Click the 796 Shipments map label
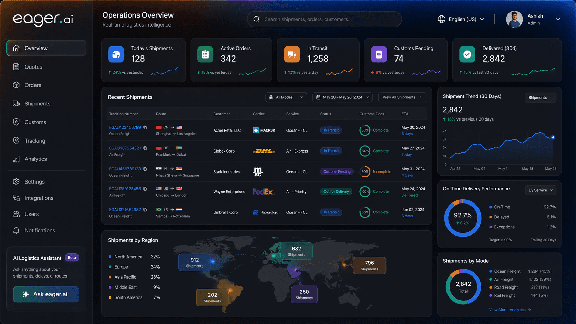The image size is (576, 324). (369, 265)
